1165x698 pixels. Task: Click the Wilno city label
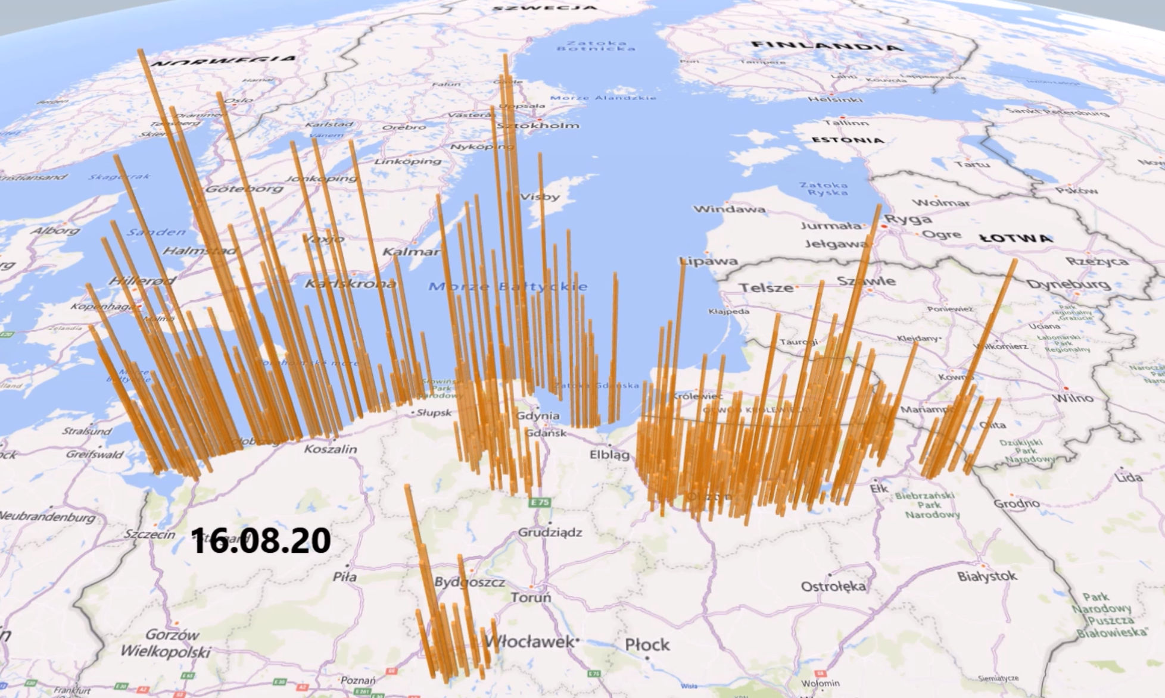tap(1072, 397)
